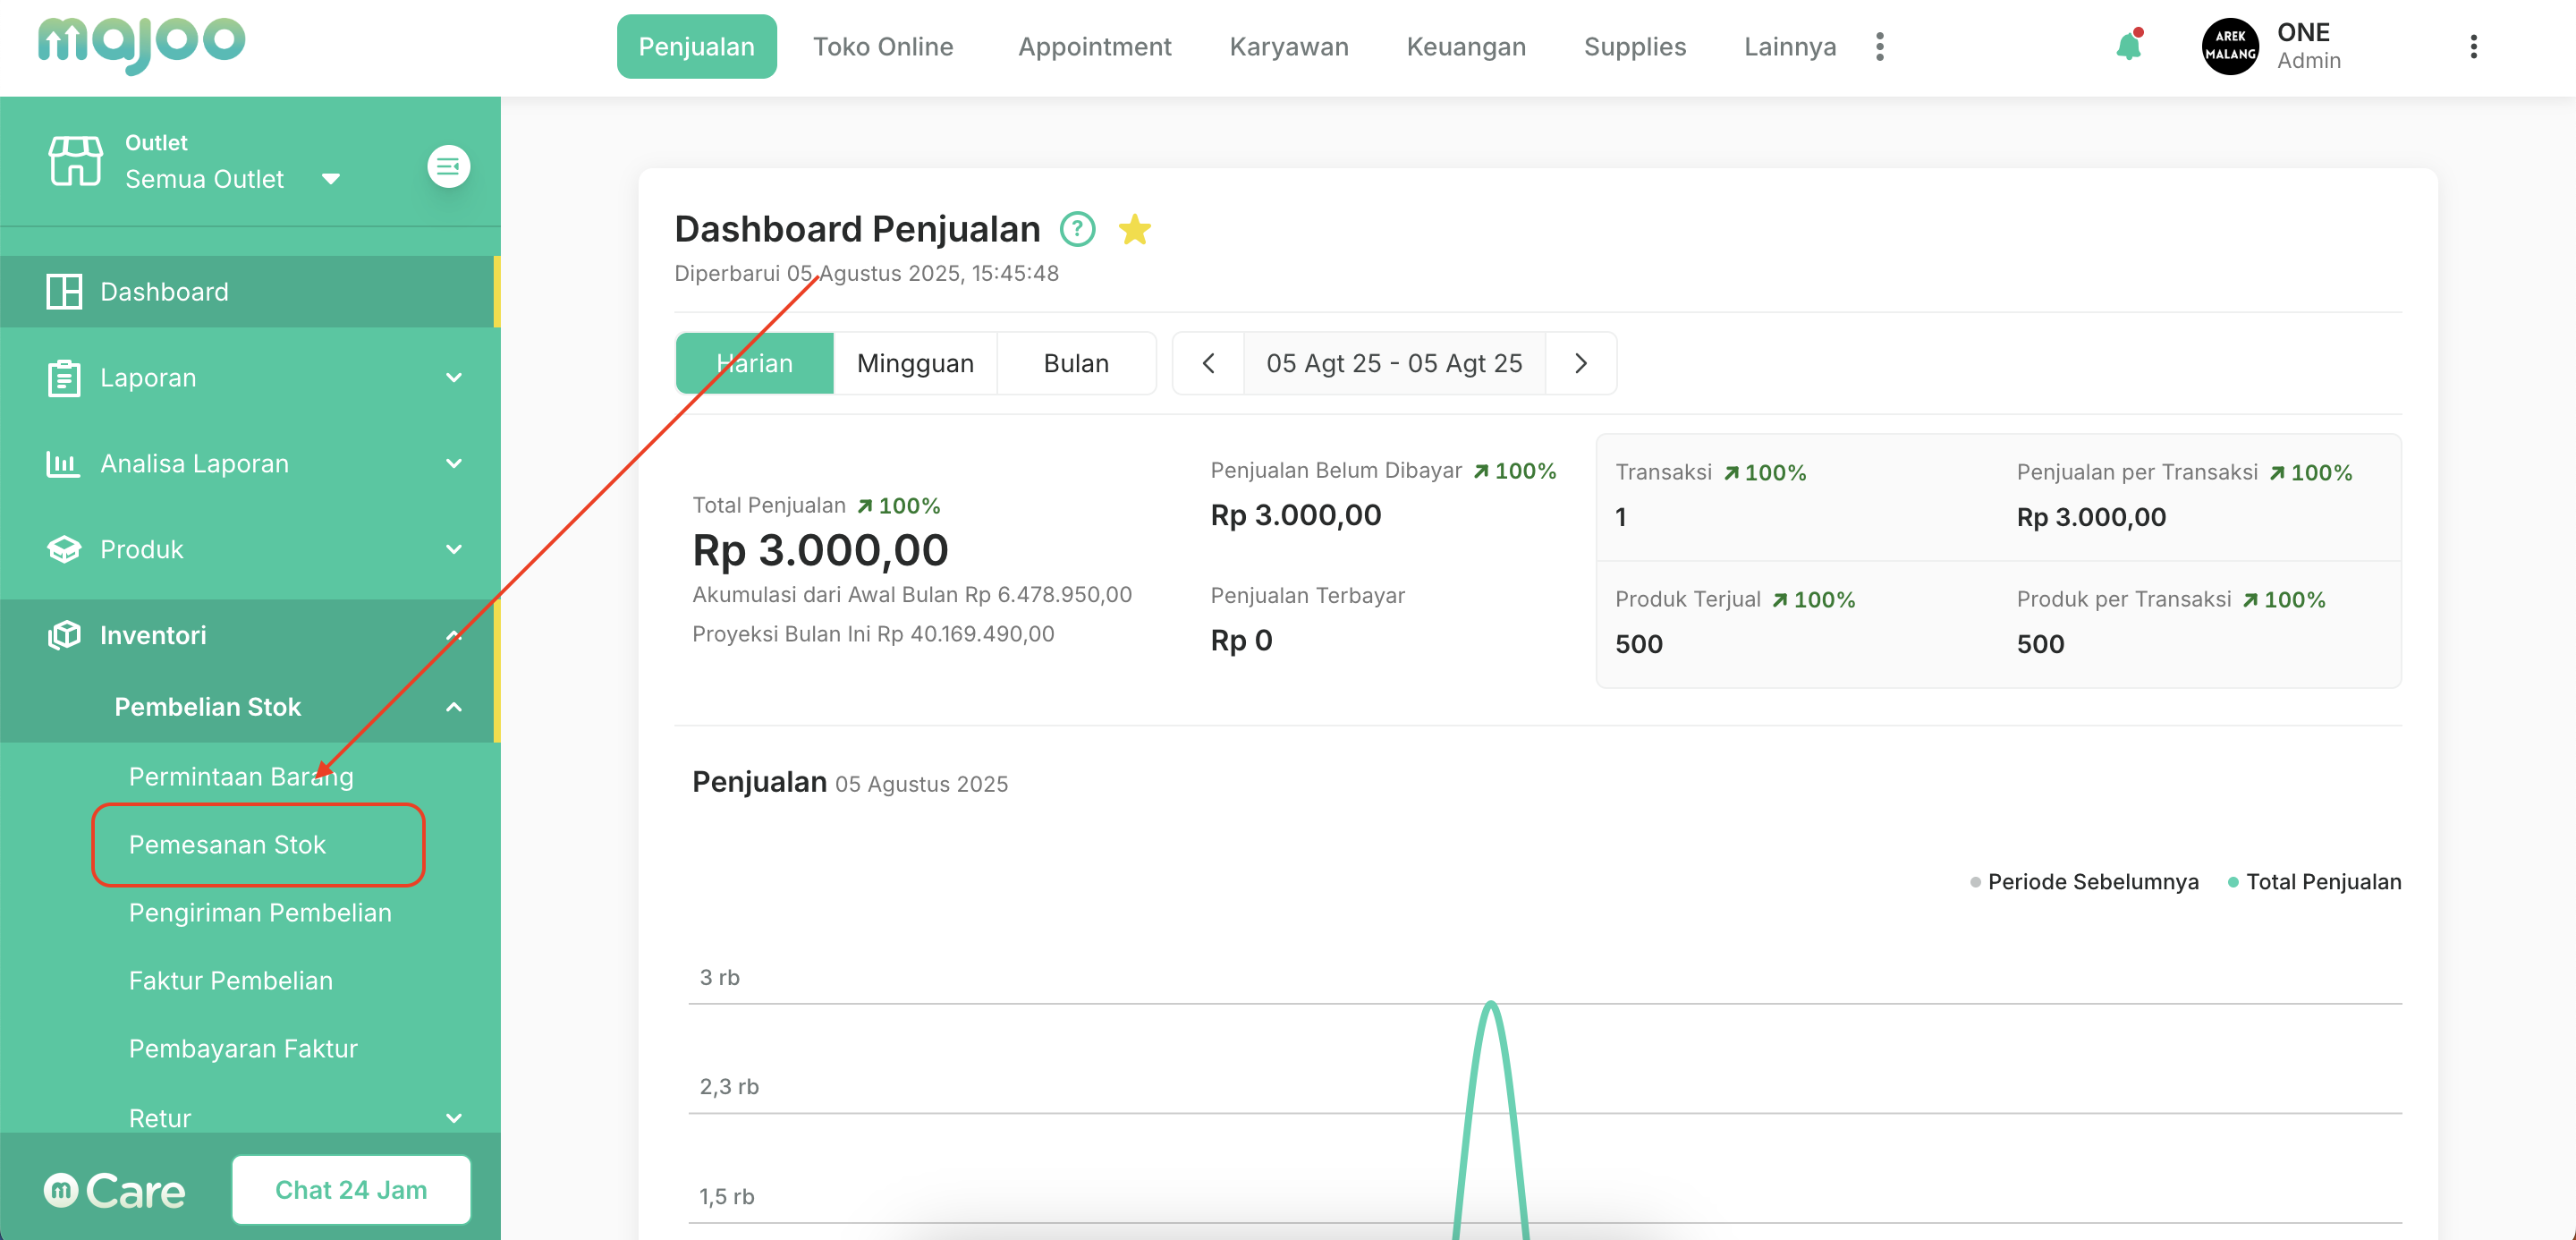
Task: Open the Supplies tab
Action: coord(1635,47)
